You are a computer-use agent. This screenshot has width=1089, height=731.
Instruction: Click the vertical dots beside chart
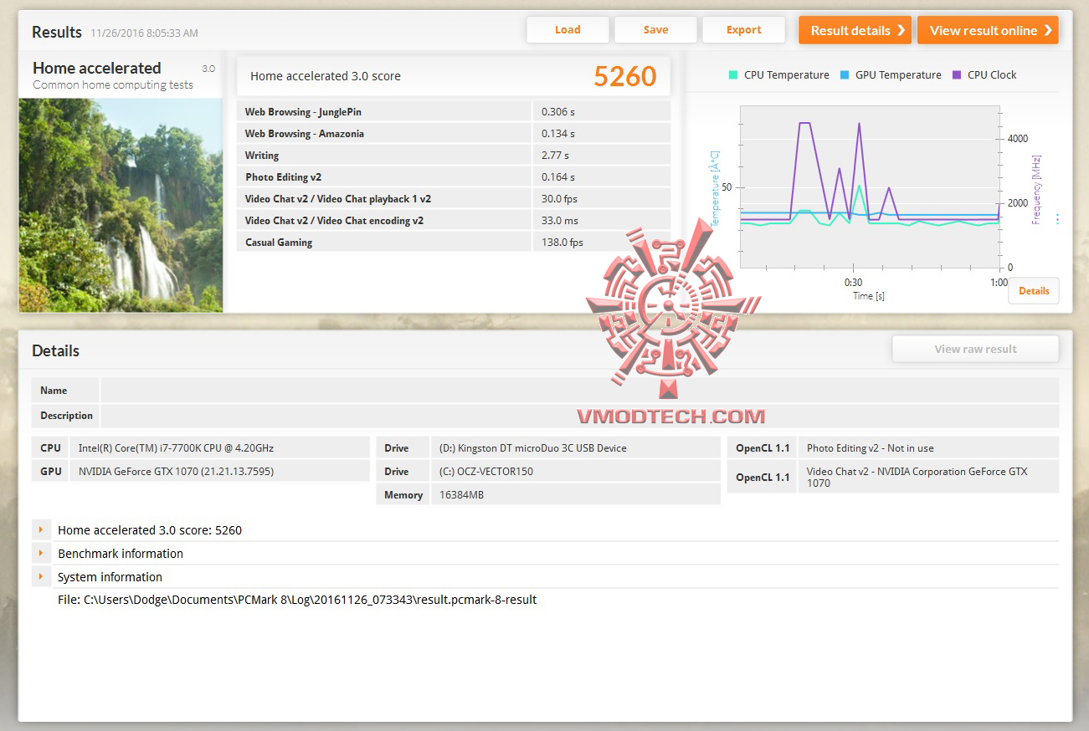(1057, 219)
